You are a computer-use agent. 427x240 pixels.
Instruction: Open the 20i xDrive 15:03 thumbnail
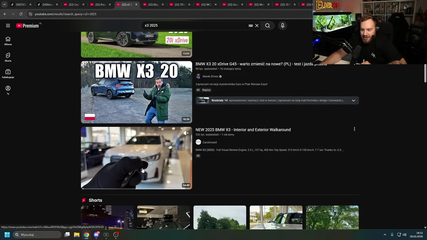(x=136, y=45)
